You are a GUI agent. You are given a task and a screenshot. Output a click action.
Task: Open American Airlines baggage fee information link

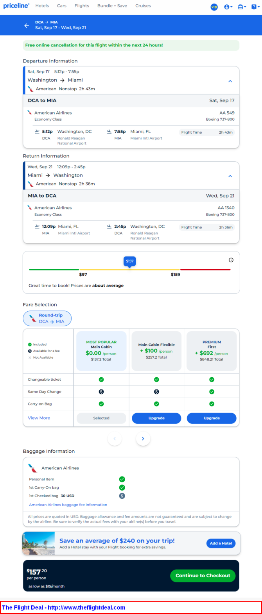(x=68, y=505)
